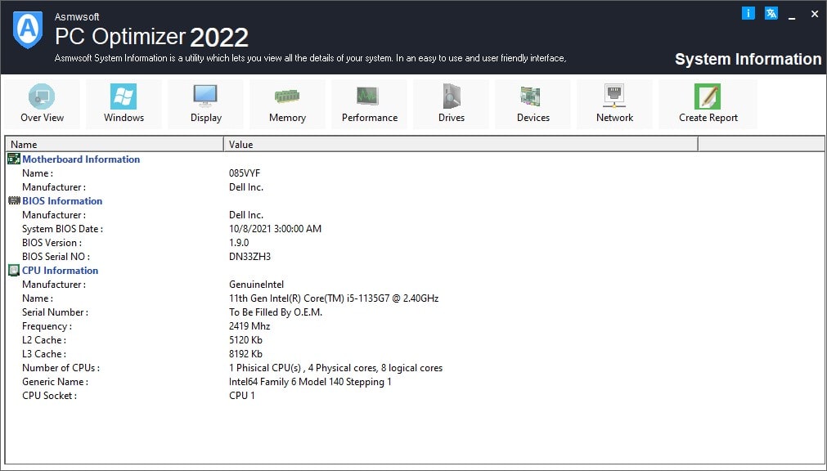Select the Generic Name label
Image resolution: width=827 pixels, height=471 pixels.
55,382
